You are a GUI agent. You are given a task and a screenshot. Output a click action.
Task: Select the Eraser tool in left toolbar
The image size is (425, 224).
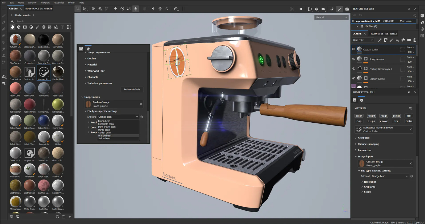pos(4,22)
